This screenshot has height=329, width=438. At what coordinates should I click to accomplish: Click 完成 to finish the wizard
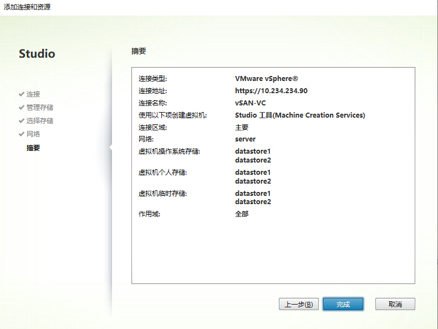(343, 304)
